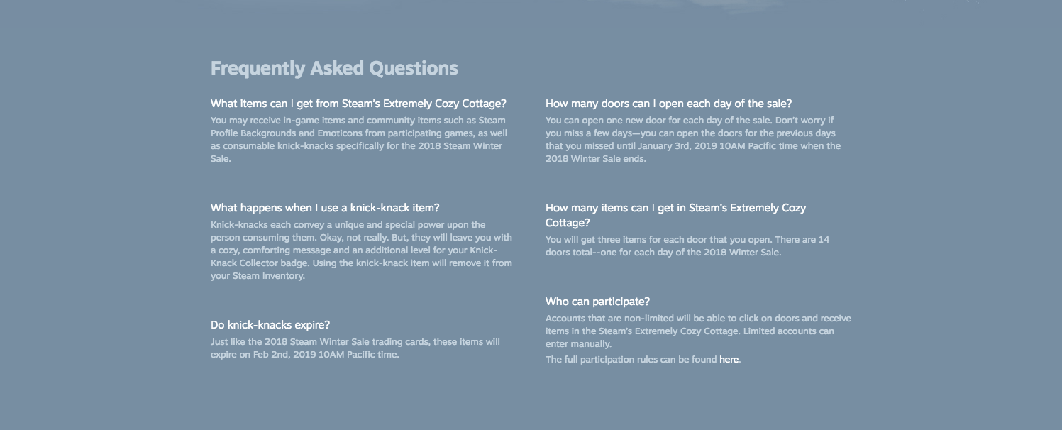Screen dimensions: 1062x430
Task: Click the answer mentioning Steam Profile Backgrounds
Action: click(359, 140)
